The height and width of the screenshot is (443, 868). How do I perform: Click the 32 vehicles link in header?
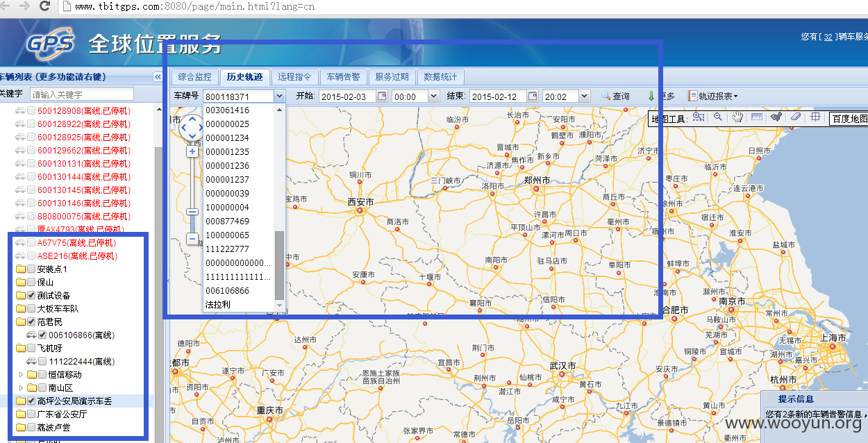coord(828,37)
